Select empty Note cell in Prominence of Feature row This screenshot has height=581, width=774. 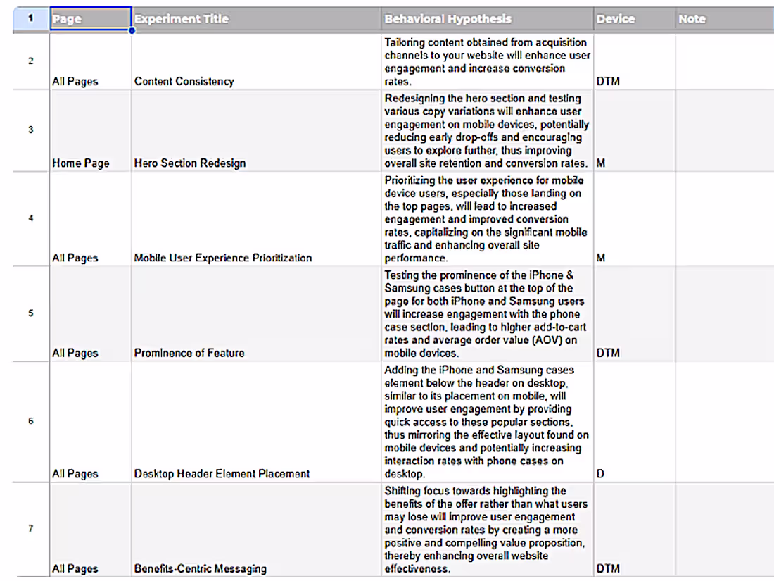pyautogui.click(x=725, y=313)
